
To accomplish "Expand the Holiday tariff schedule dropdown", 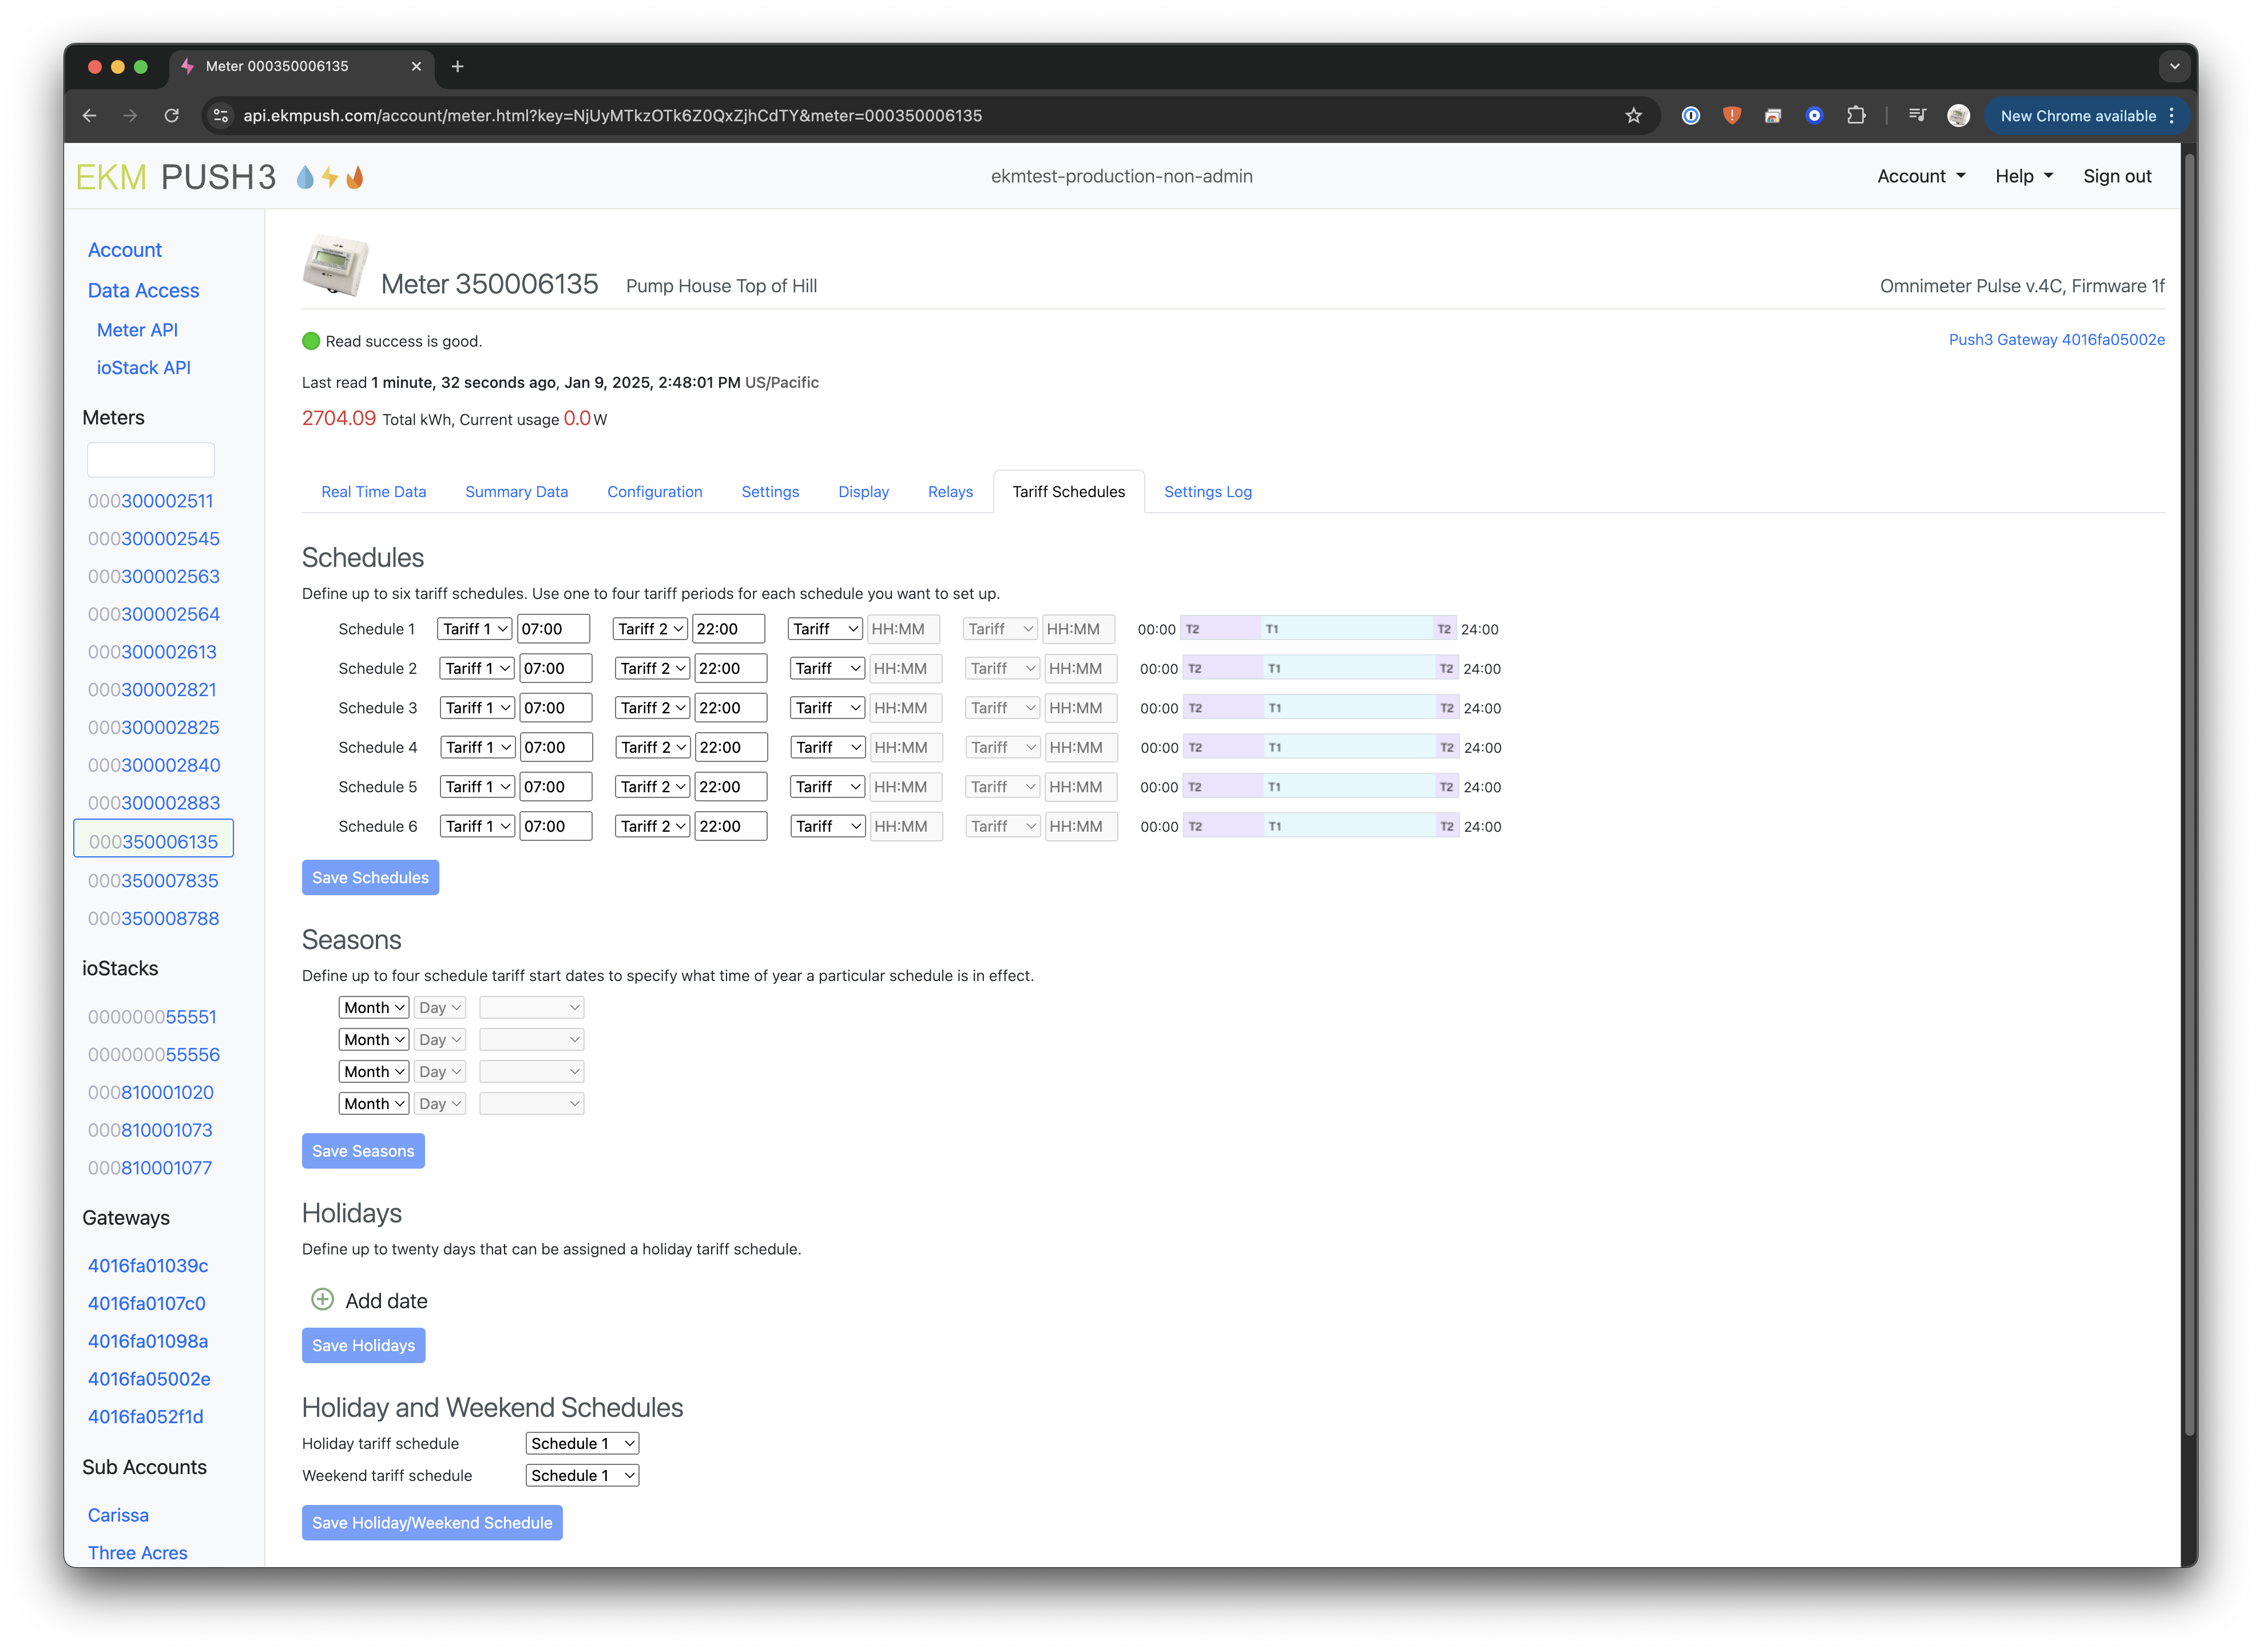I will (582, 1443).
